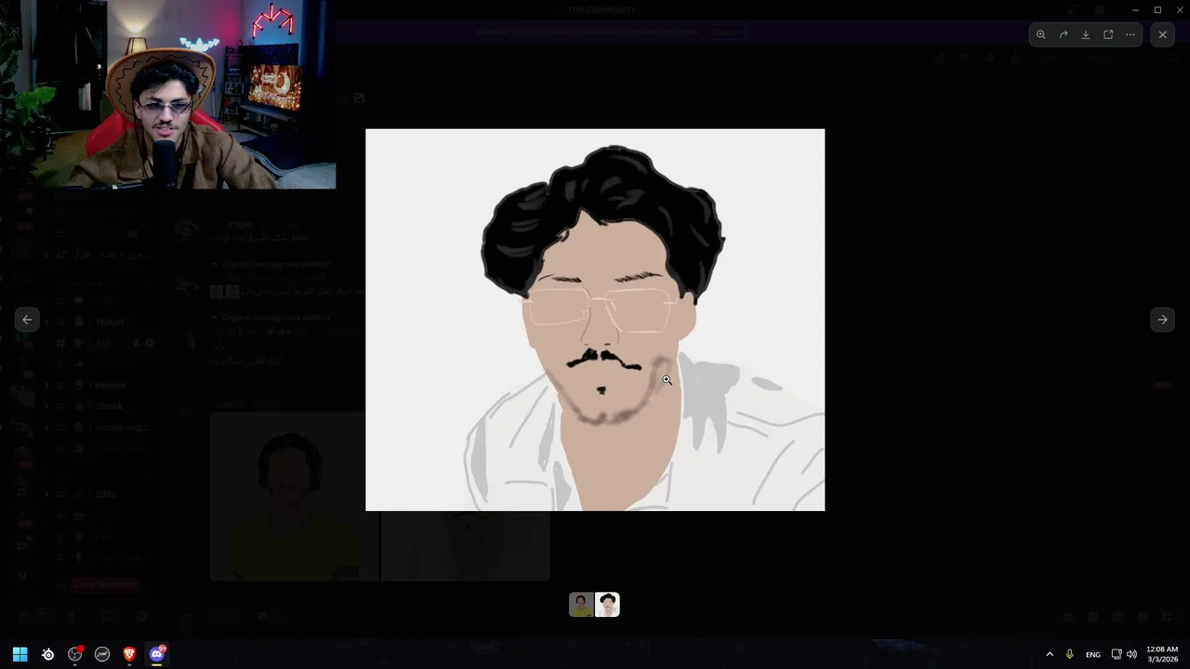Switch the ENG input language
Viewport: 1190px width, 669px height.
(x=1093, y=654)
